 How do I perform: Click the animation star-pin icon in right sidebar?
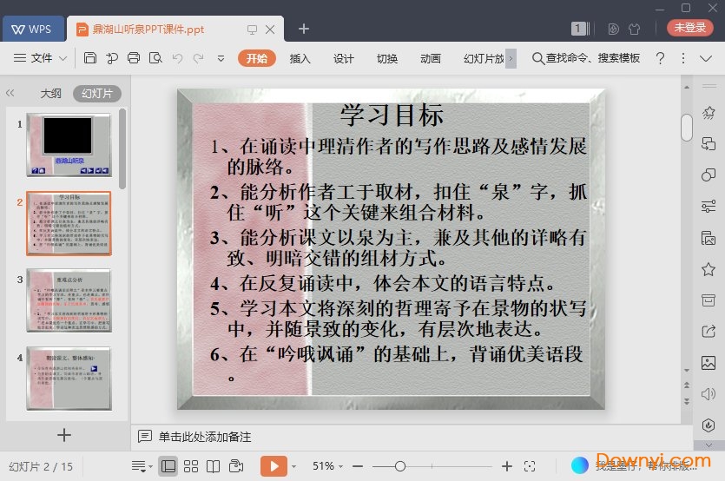709,112
